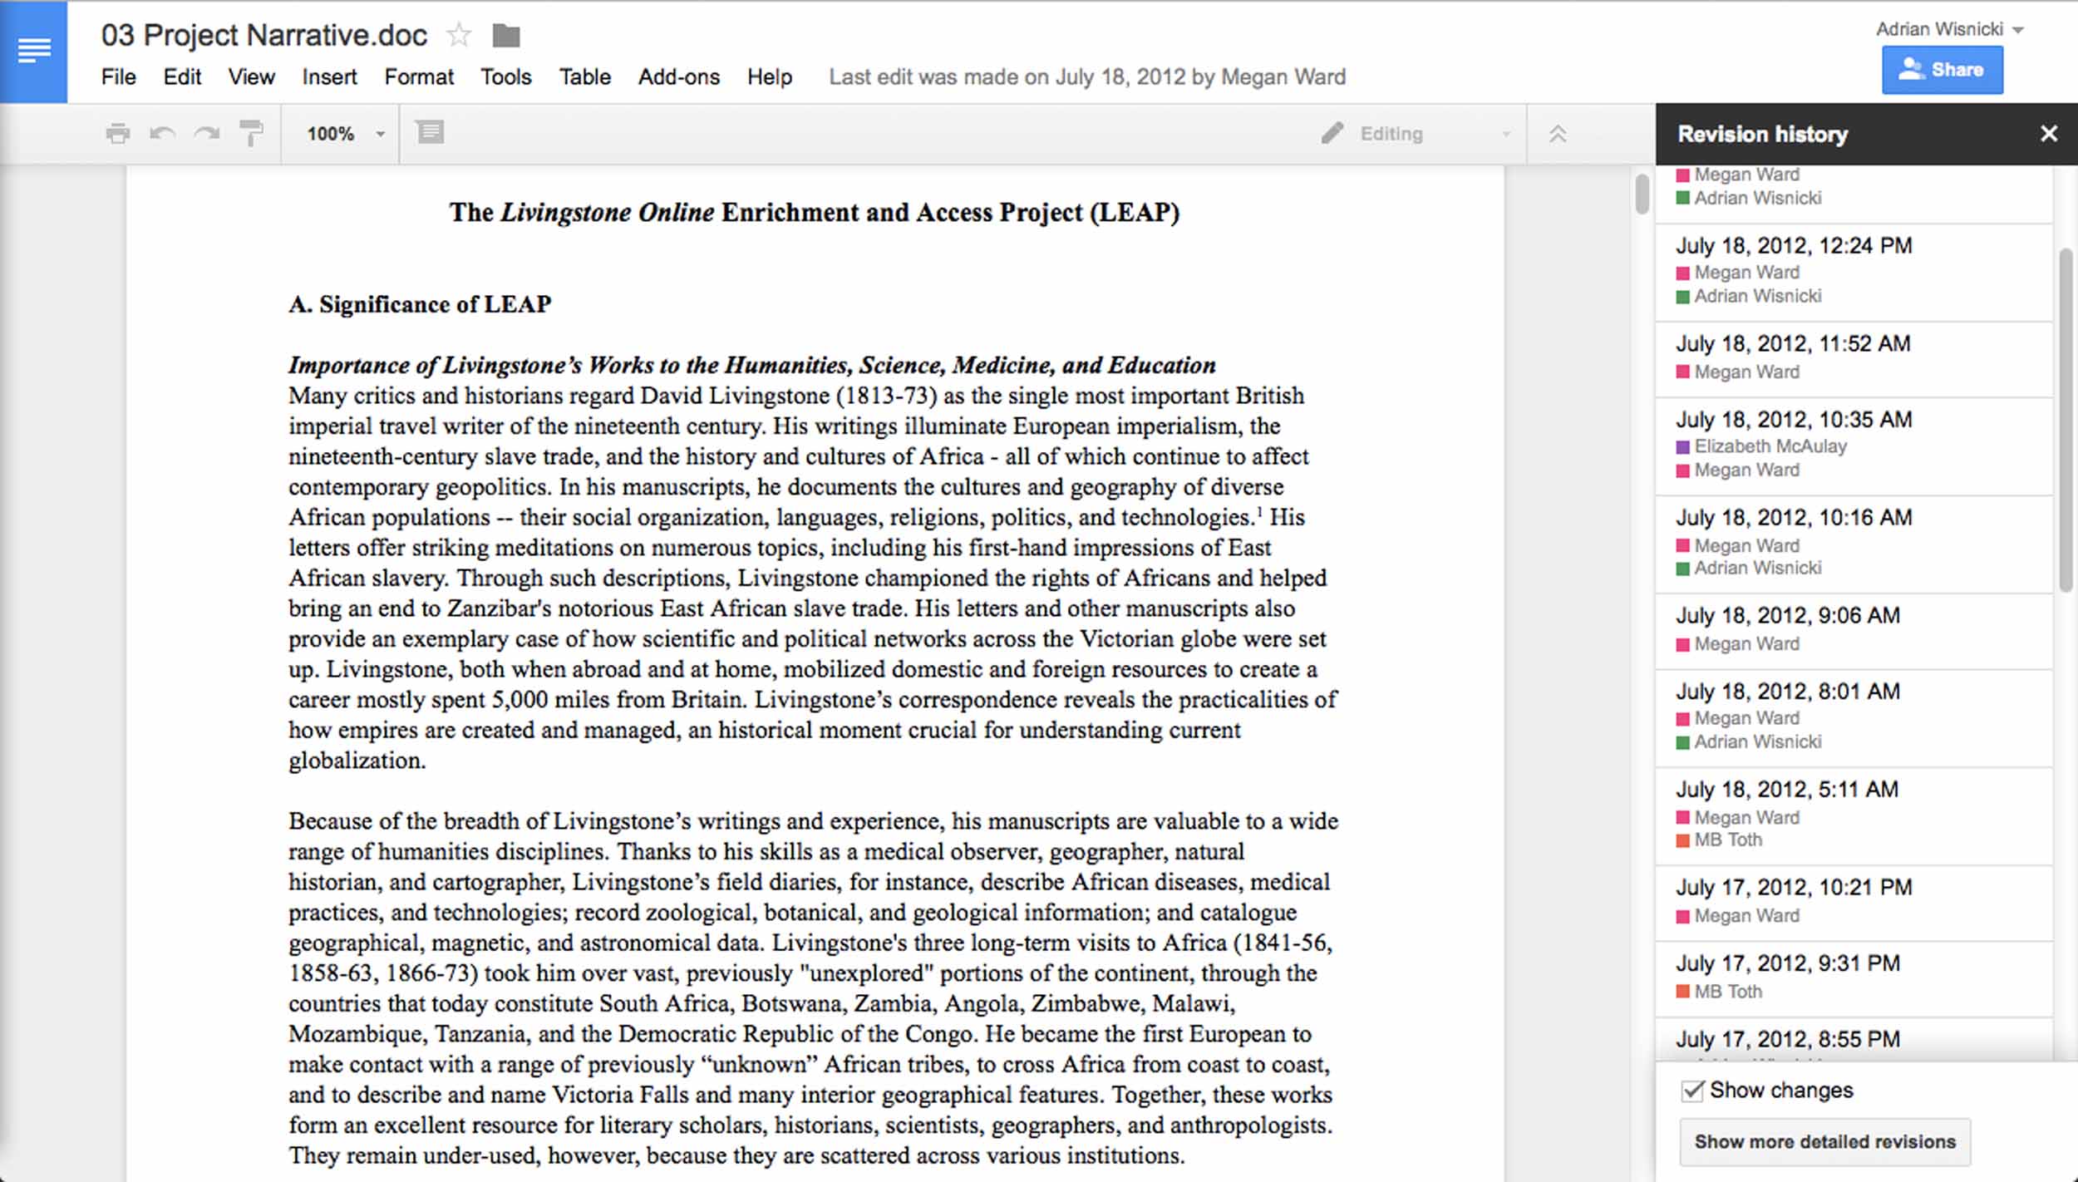Click the blue Share button

coord(1942,70)
